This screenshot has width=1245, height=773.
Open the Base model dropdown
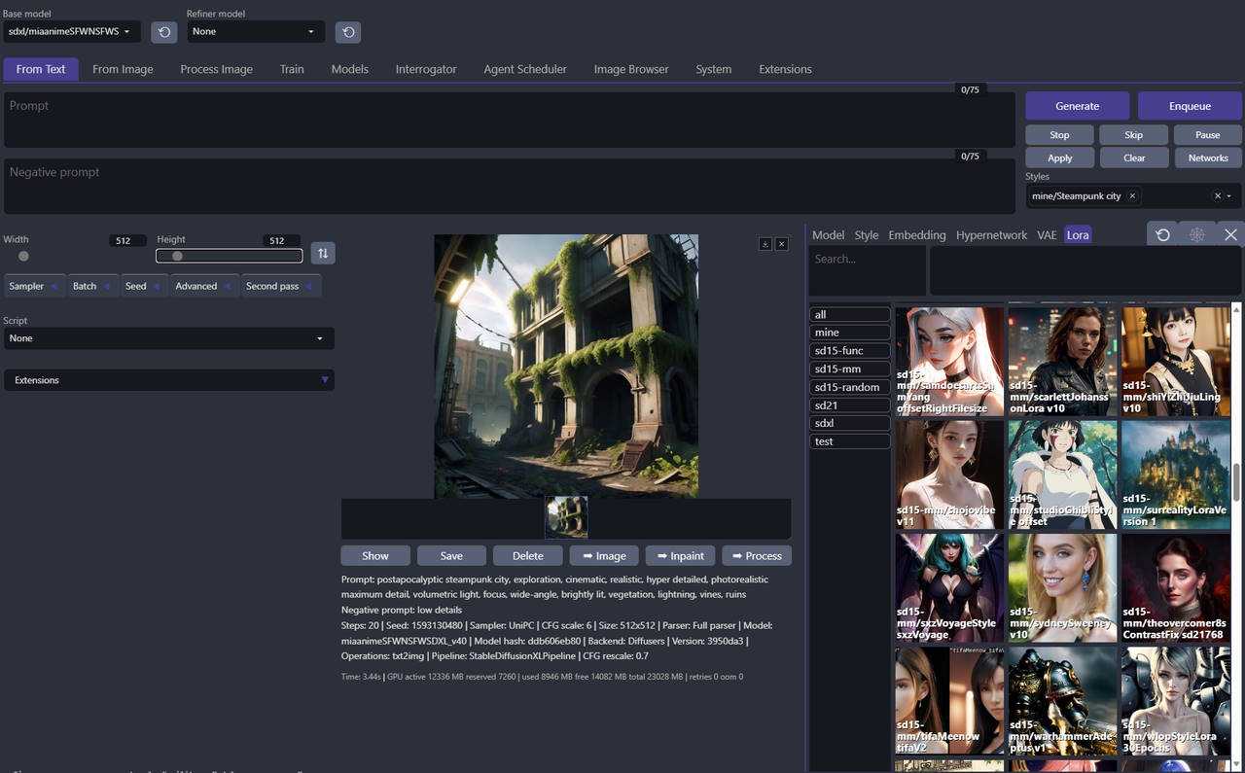click(x=71, y=32)
